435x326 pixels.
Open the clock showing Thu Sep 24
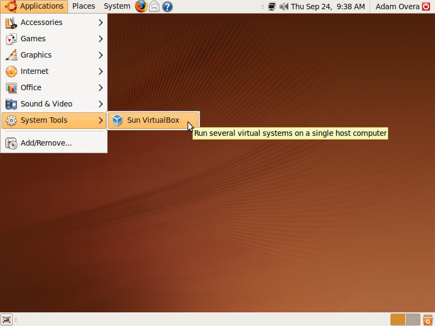tap(328, 7)
